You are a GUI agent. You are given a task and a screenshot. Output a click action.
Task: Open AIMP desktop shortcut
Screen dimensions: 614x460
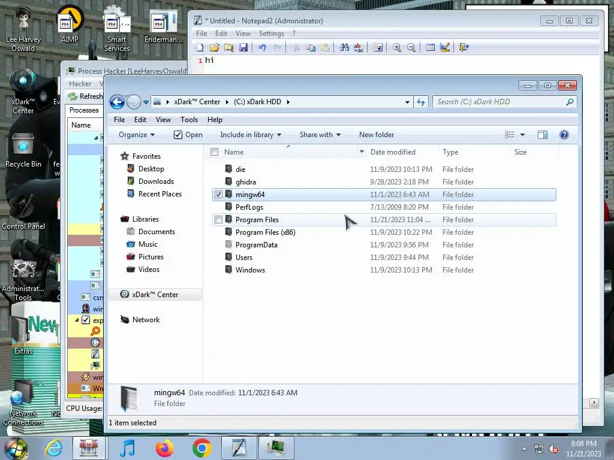pyautogui.click(x=70, y=24)
